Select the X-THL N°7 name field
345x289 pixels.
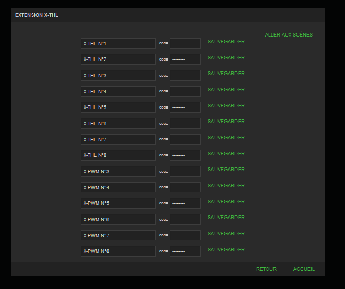(x=118, y=139)
